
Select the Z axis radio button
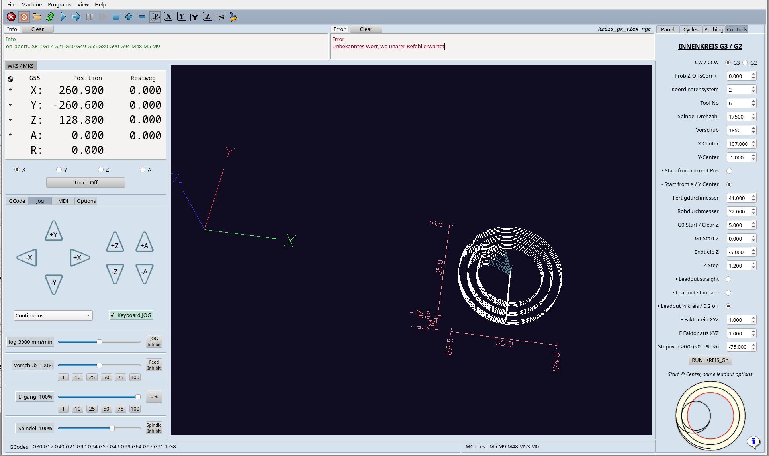tap(101, 170)
